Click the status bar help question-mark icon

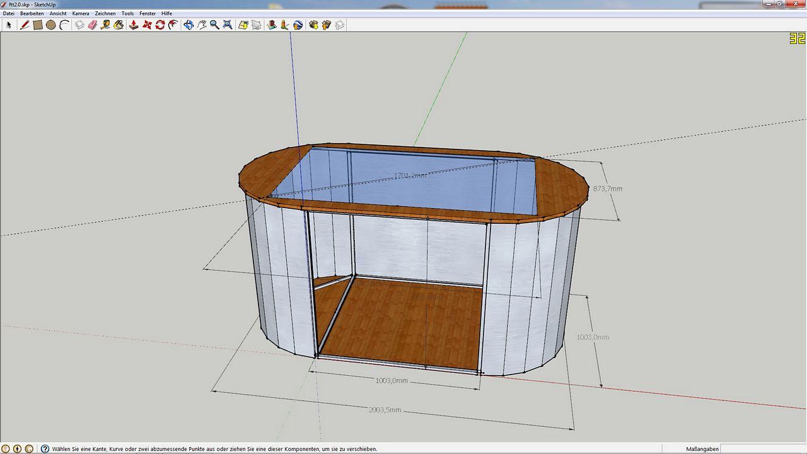45,449
